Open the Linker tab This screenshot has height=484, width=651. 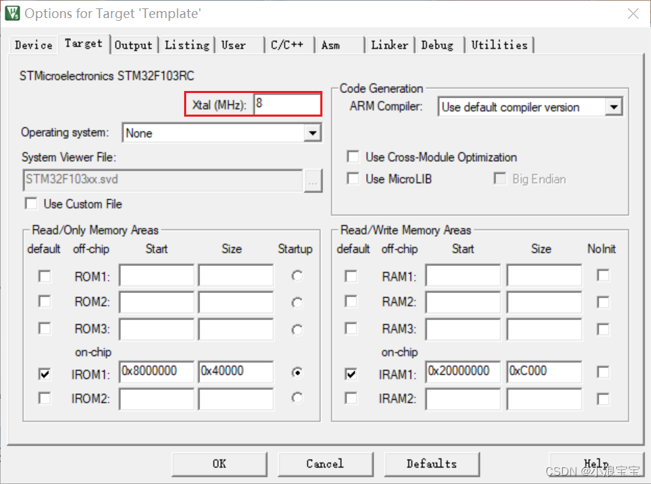390,45
